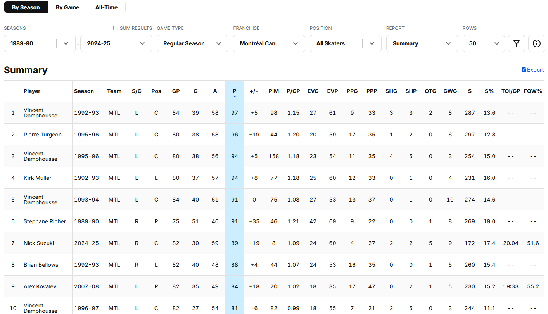Switch to the All-Time tab

(106, 7)
